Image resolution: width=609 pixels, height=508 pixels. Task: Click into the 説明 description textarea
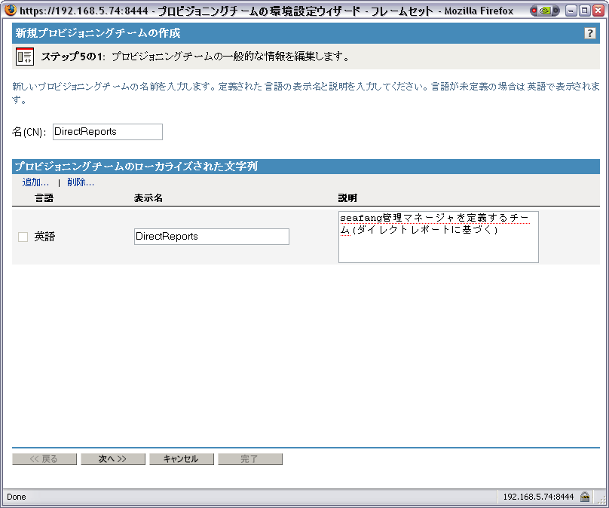click(439, 237)
